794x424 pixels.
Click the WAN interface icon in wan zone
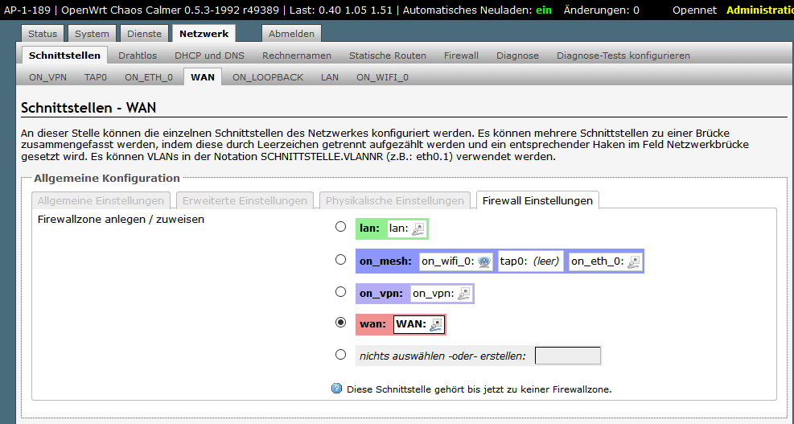(x=435, y=324)
